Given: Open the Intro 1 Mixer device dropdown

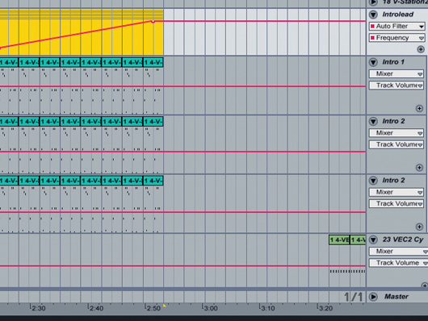Looking at the screenshot, I should (397, 74).
